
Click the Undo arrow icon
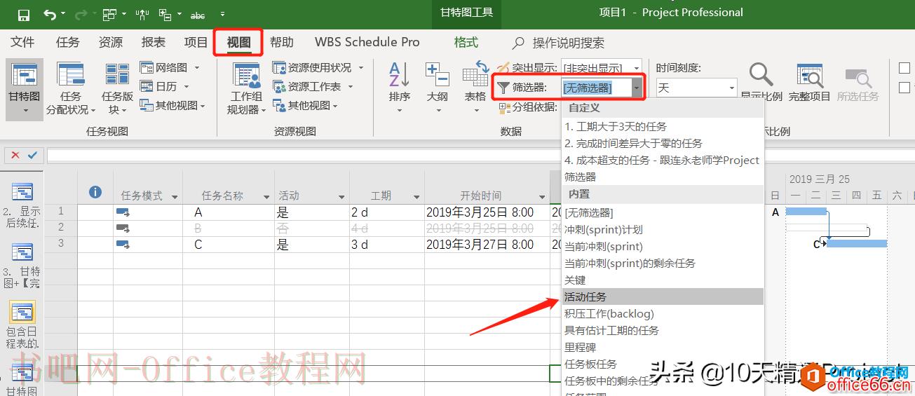(49, 14)
